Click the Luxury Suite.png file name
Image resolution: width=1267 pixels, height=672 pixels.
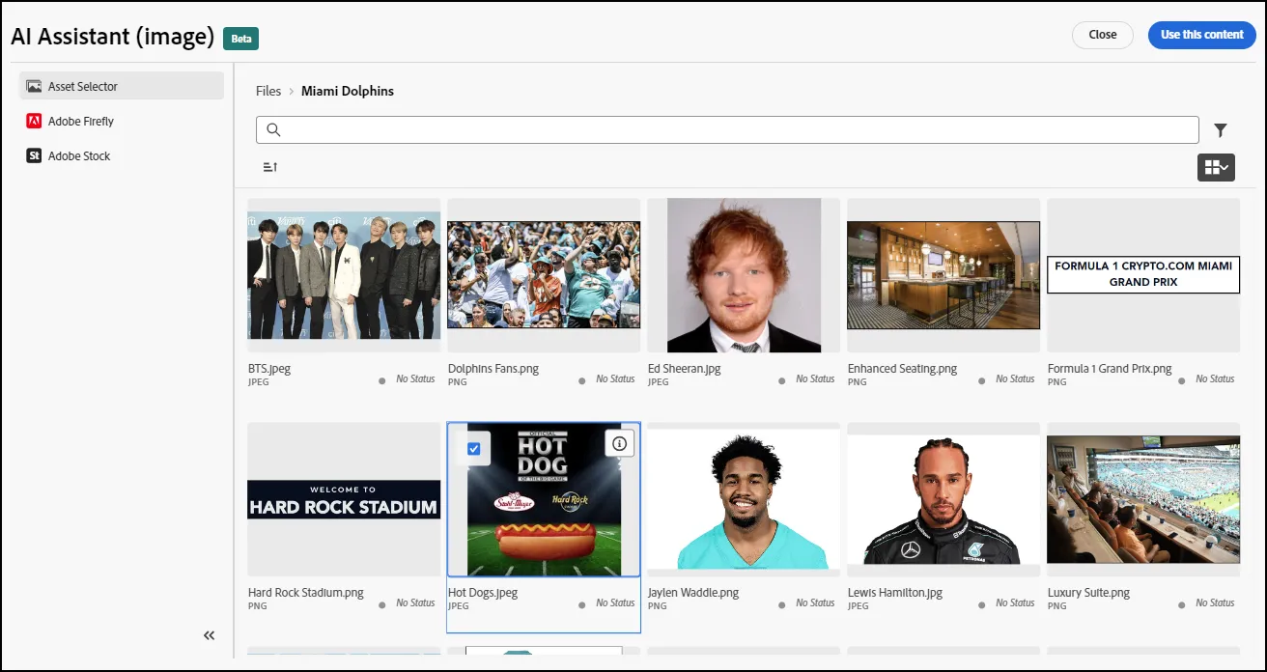pyautogui.click(x=1088, y=593)
